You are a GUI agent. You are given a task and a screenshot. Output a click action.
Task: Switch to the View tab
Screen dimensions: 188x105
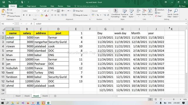point(68,6)
